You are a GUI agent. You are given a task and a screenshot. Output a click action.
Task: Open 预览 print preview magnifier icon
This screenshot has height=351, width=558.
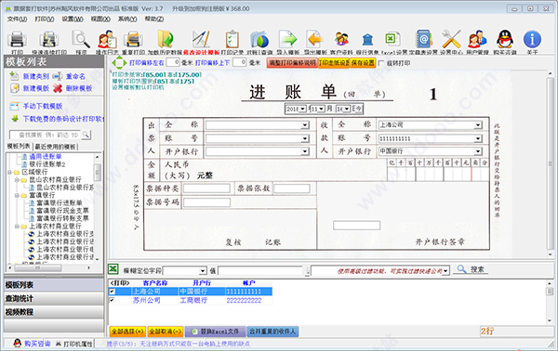81,39
